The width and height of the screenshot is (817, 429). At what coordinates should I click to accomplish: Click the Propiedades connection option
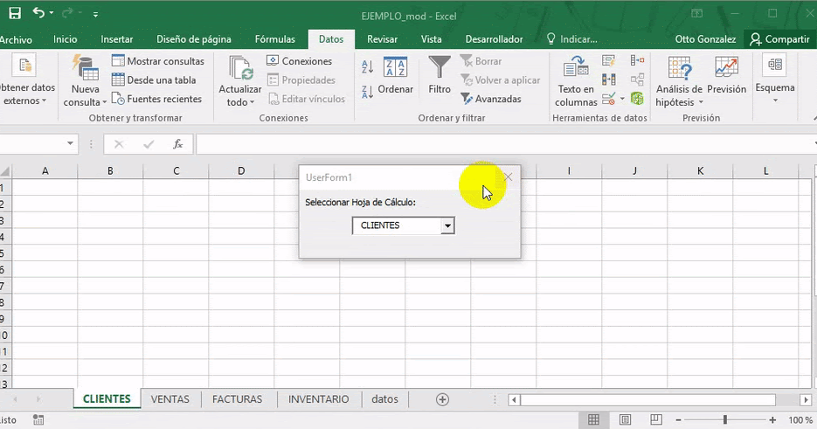click(x=301, y=80)
